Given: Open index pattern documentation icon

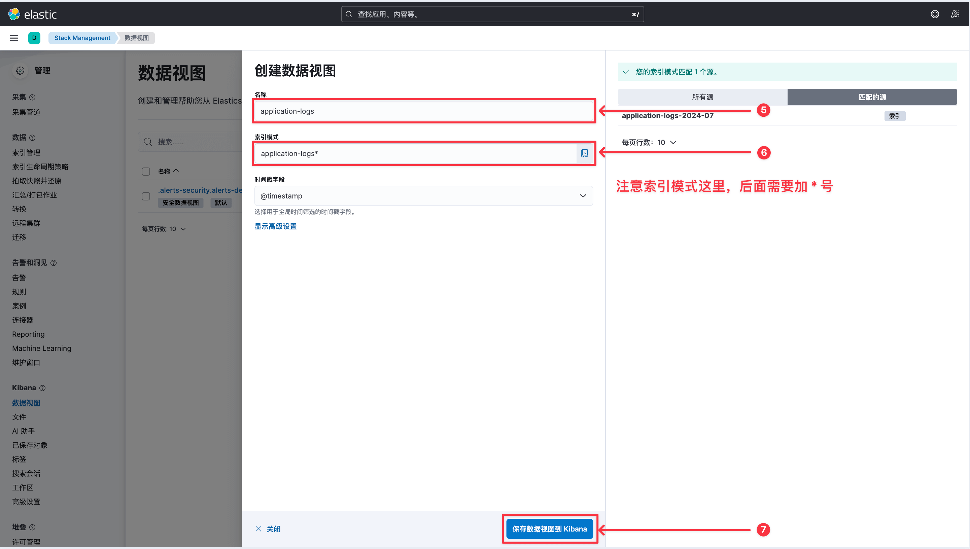Looking at the screenshot, I should [584, 153].
